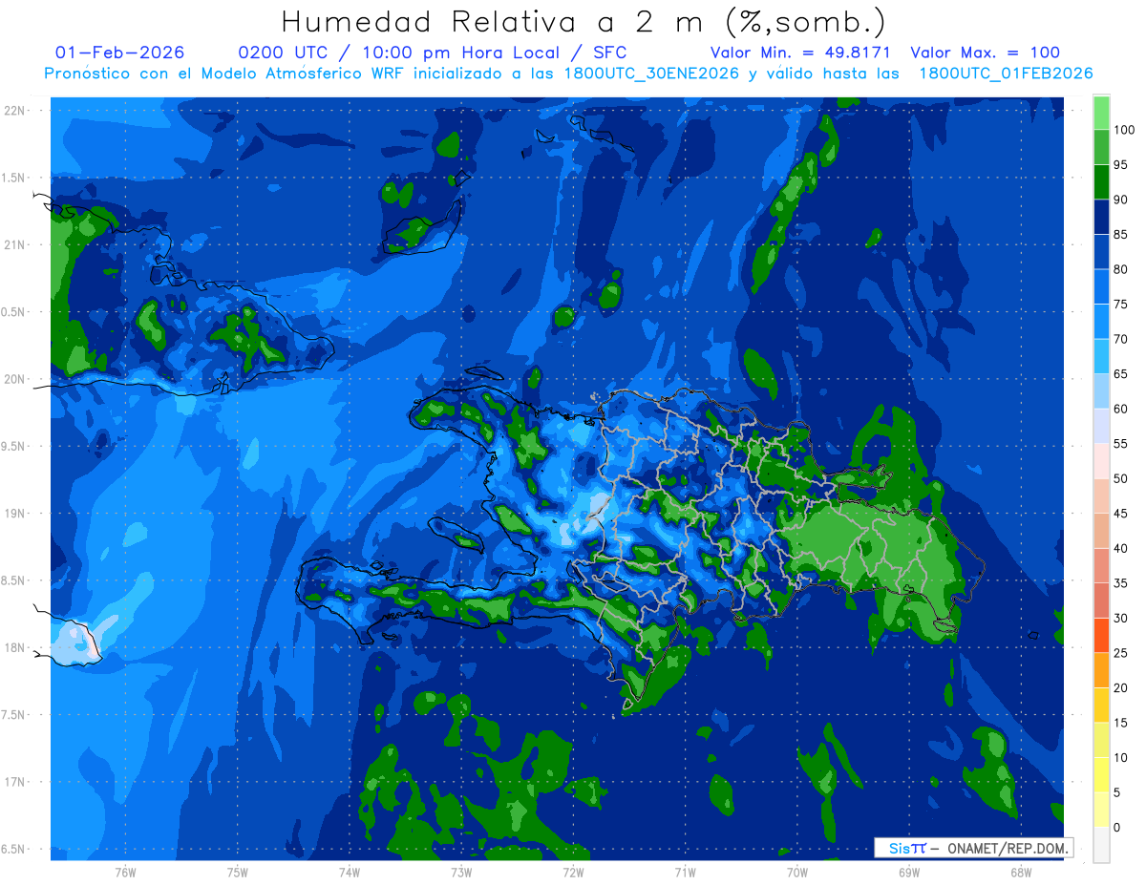The image size is (1146, 885).
Task: Click the "Valor Min. = 49.8171" text
Action: [x=800, y=53]
